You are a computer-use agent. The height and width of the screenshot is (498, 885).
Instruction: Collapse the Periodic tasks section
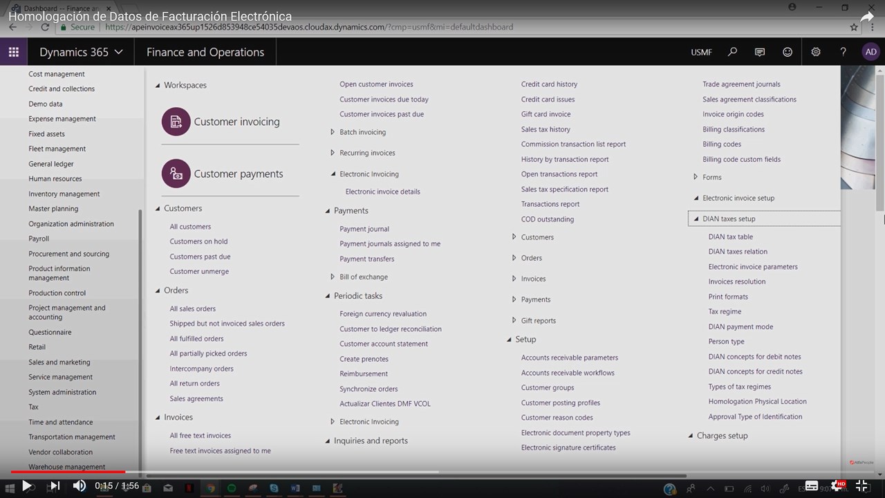point(328,296)
